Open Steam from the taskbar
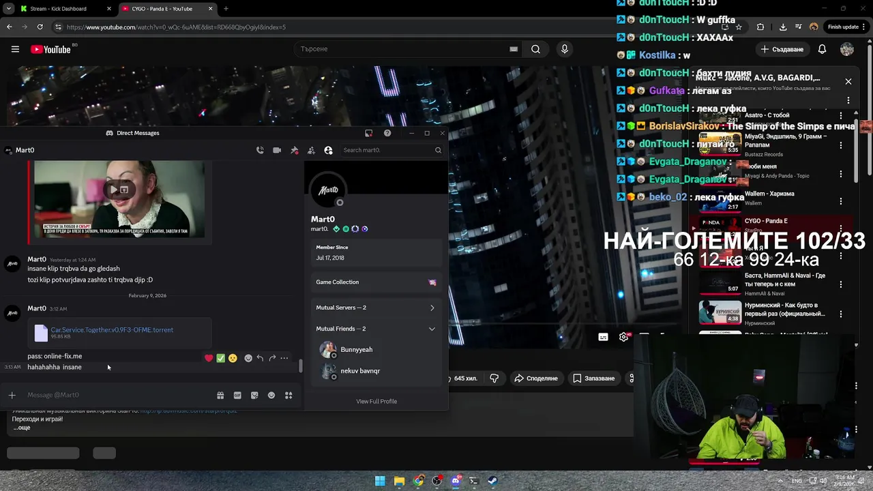Screen dimensions: 873x491 tap(492, 481)
